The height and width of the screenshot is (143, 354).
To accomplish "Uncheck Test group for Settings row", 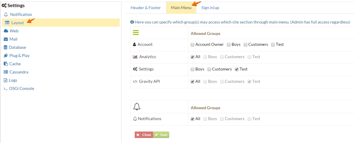I will [237, 69].
